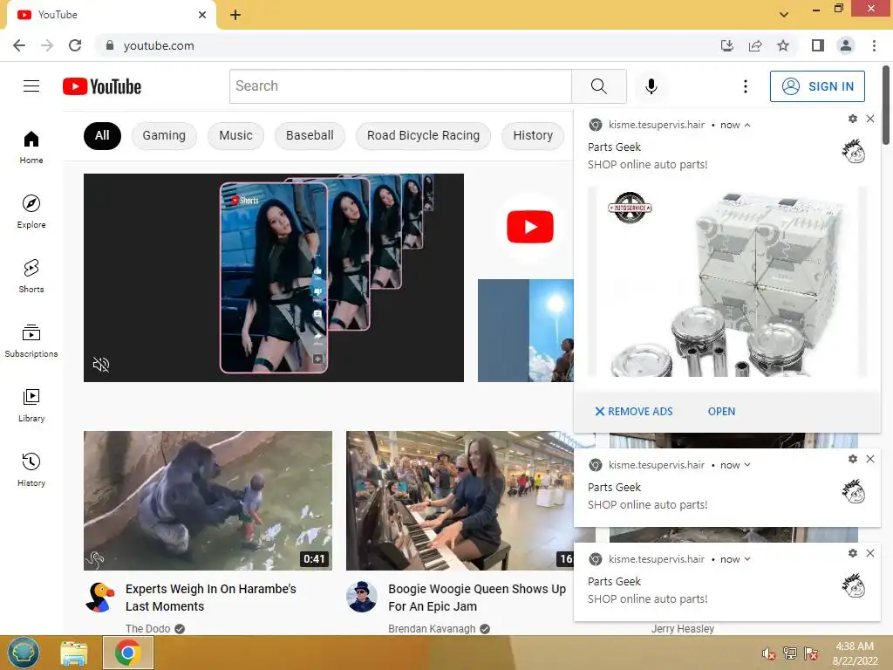Select the All filter chip
The image size is (893, 670).
[x=102, y=135]
